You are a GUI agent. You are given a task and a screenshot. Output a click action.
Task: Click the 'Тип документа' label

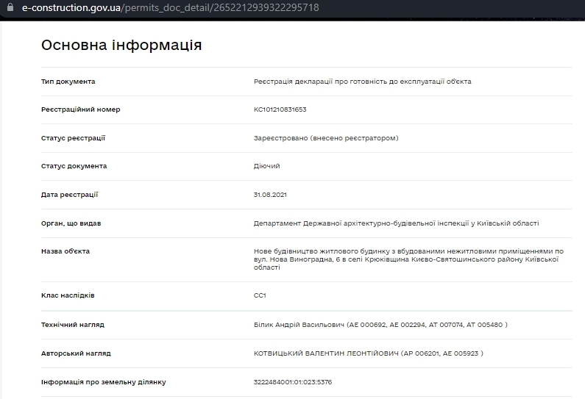coord(68,82)
